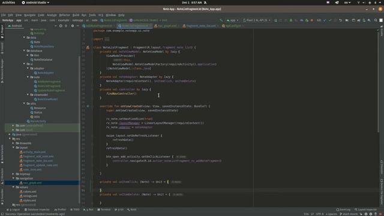Open the VCS menu
The image size is (384, 216).
101,15
